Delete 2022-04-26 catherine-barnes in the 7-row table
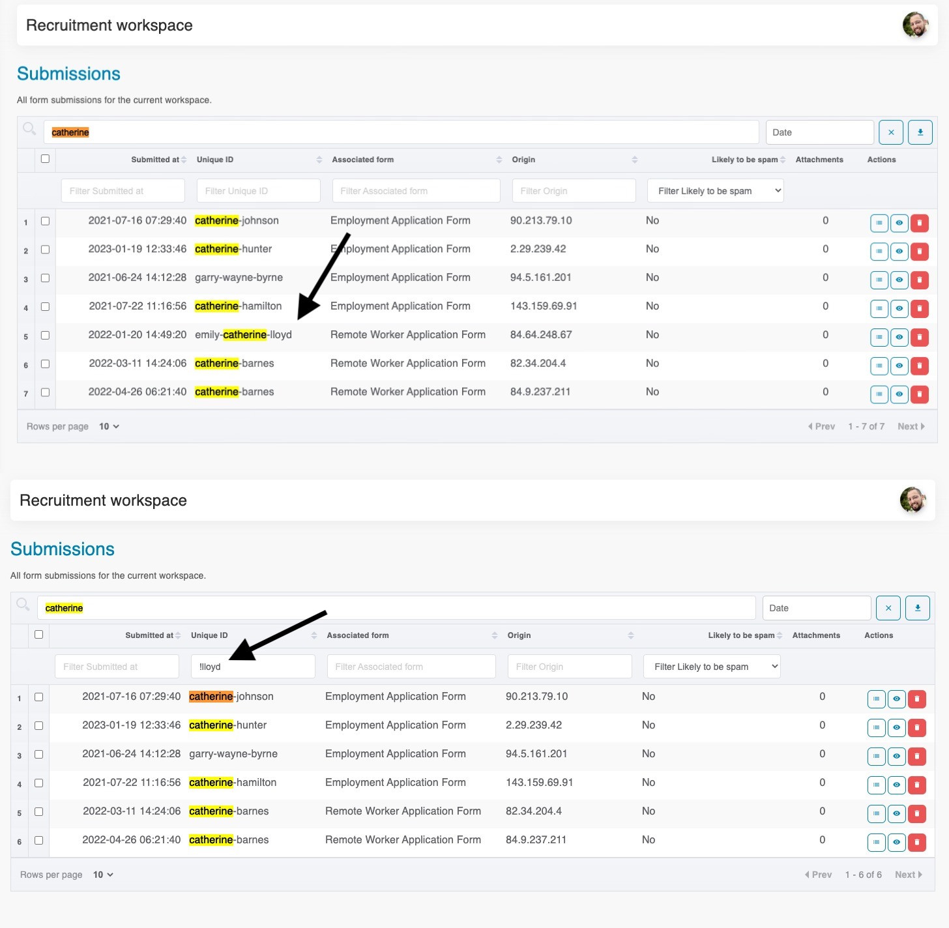949x928 pixels. click(x=920, y=394)
